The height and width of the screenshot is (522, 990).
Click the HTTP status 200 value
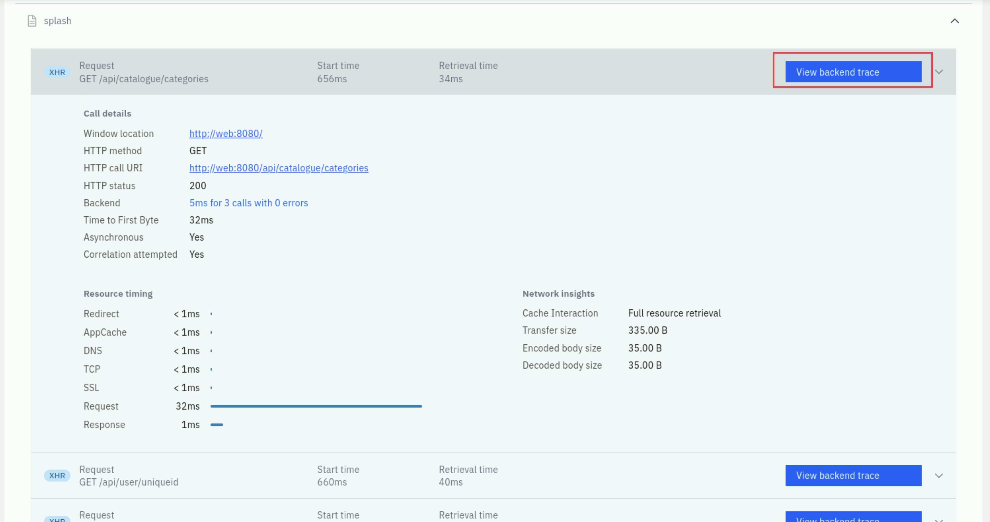pos(197,186)
